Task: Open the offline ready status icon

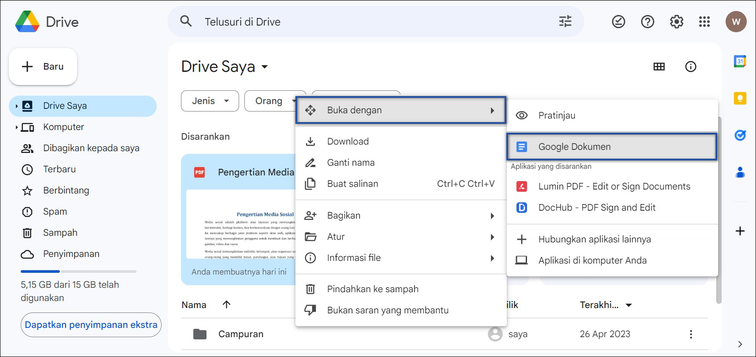Action: click(619, 22)
